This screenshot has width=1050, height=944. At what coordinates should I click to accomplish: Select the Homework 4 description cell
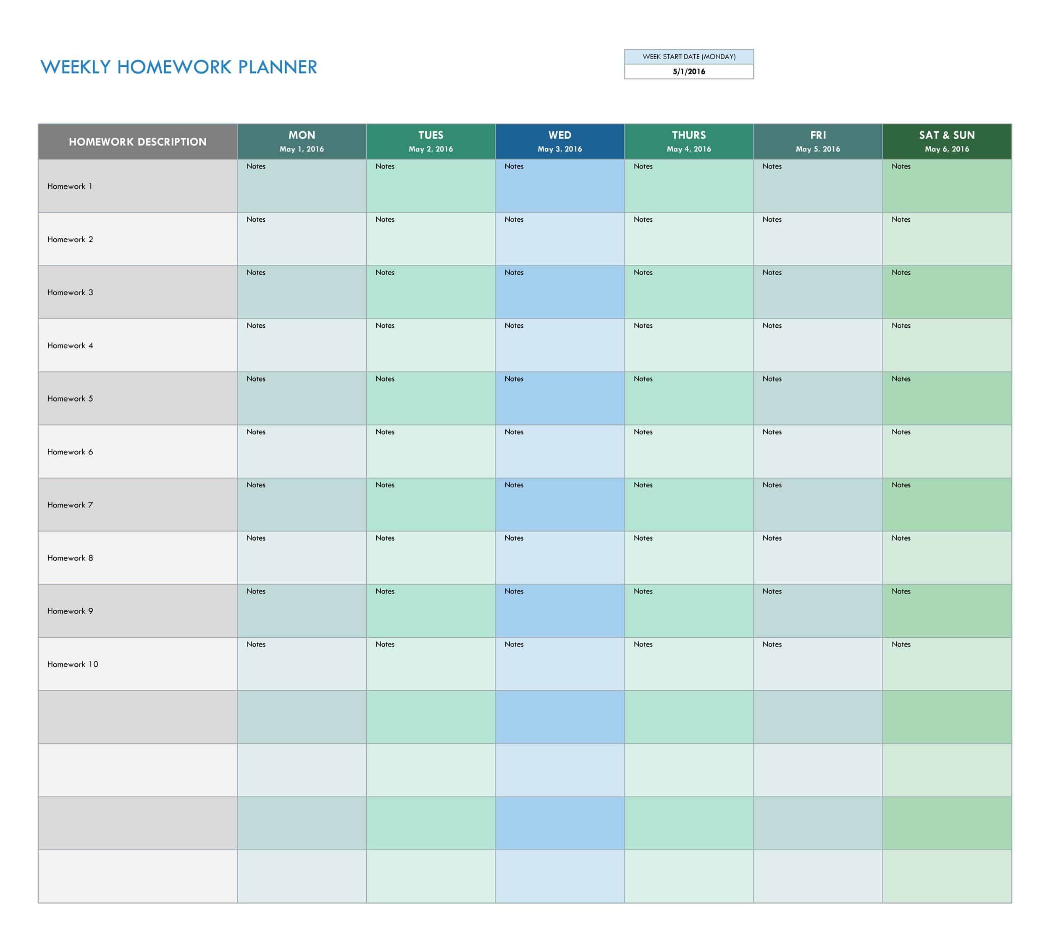pyautogui.click(x=137, y=345)
